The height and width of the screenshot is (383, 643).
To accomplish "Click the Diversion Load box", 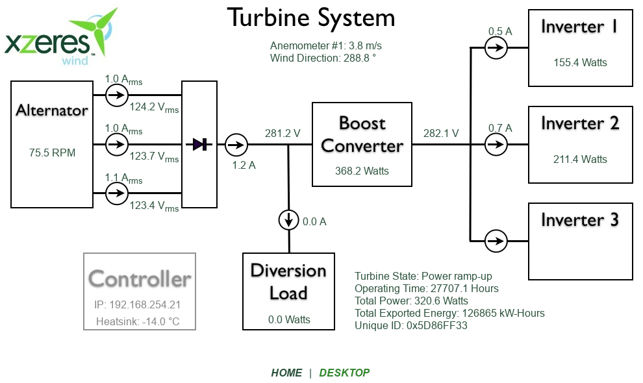I will coord(288,291).
